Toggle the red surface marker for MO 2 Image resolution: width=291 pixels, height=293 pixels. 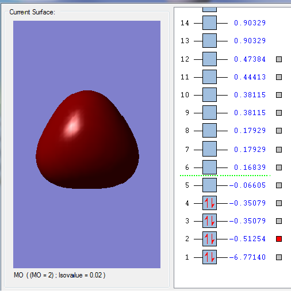[x=279, y=239]
